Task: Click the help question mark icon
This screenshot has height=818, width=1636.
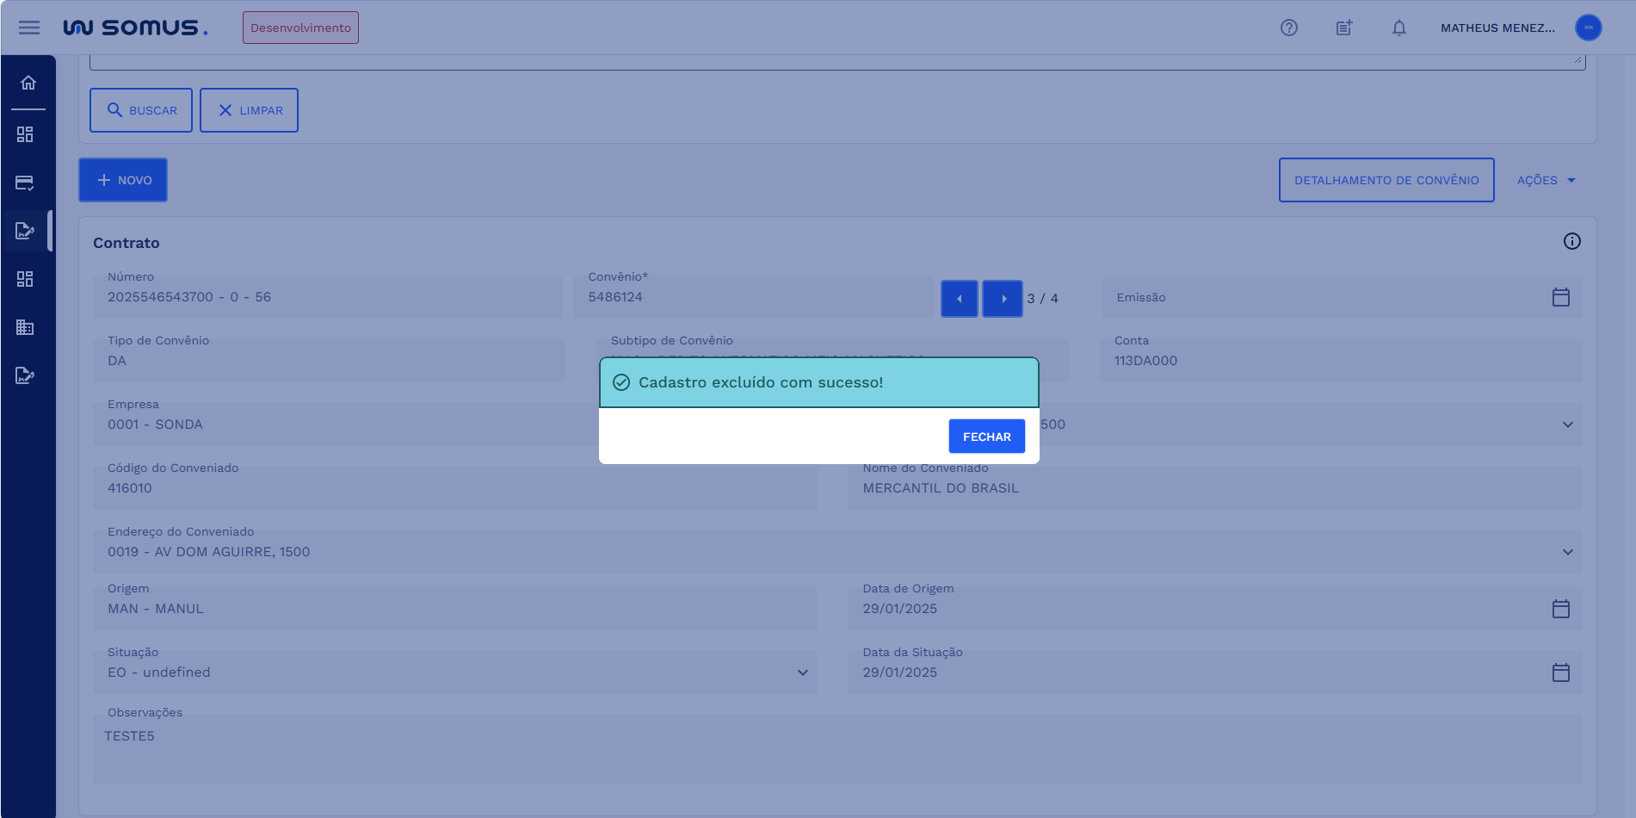Action: [x=1288, y=28]
